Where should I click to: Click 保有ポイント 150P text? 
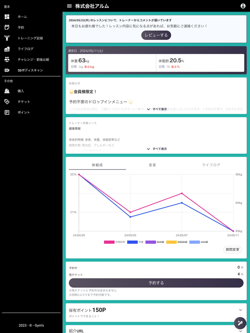coord(87,310)
